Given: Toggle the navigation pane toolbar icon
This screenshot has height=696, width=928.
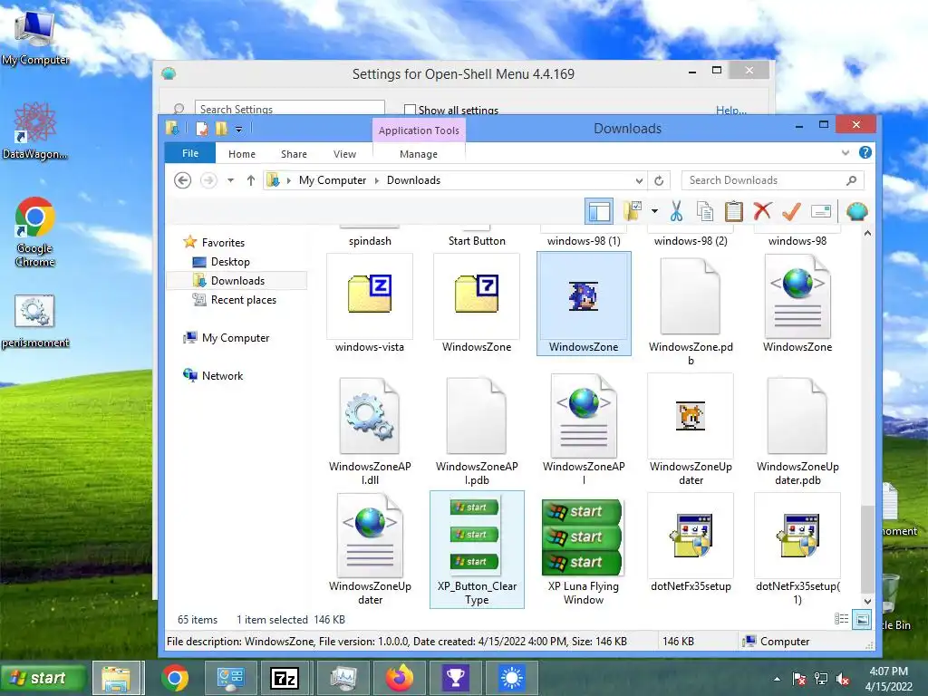Looking at the screenshot, I should point(599,211).
